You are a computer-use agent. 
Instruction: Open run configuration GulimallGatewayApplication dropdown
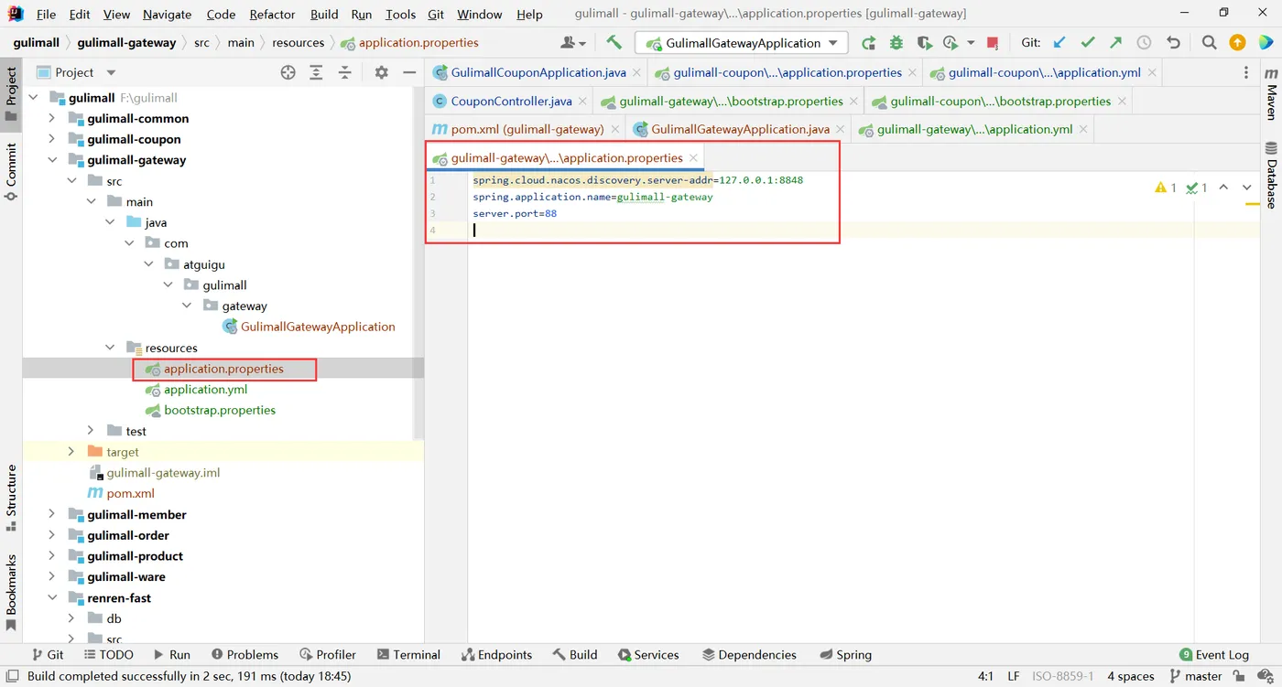(742, 42)
